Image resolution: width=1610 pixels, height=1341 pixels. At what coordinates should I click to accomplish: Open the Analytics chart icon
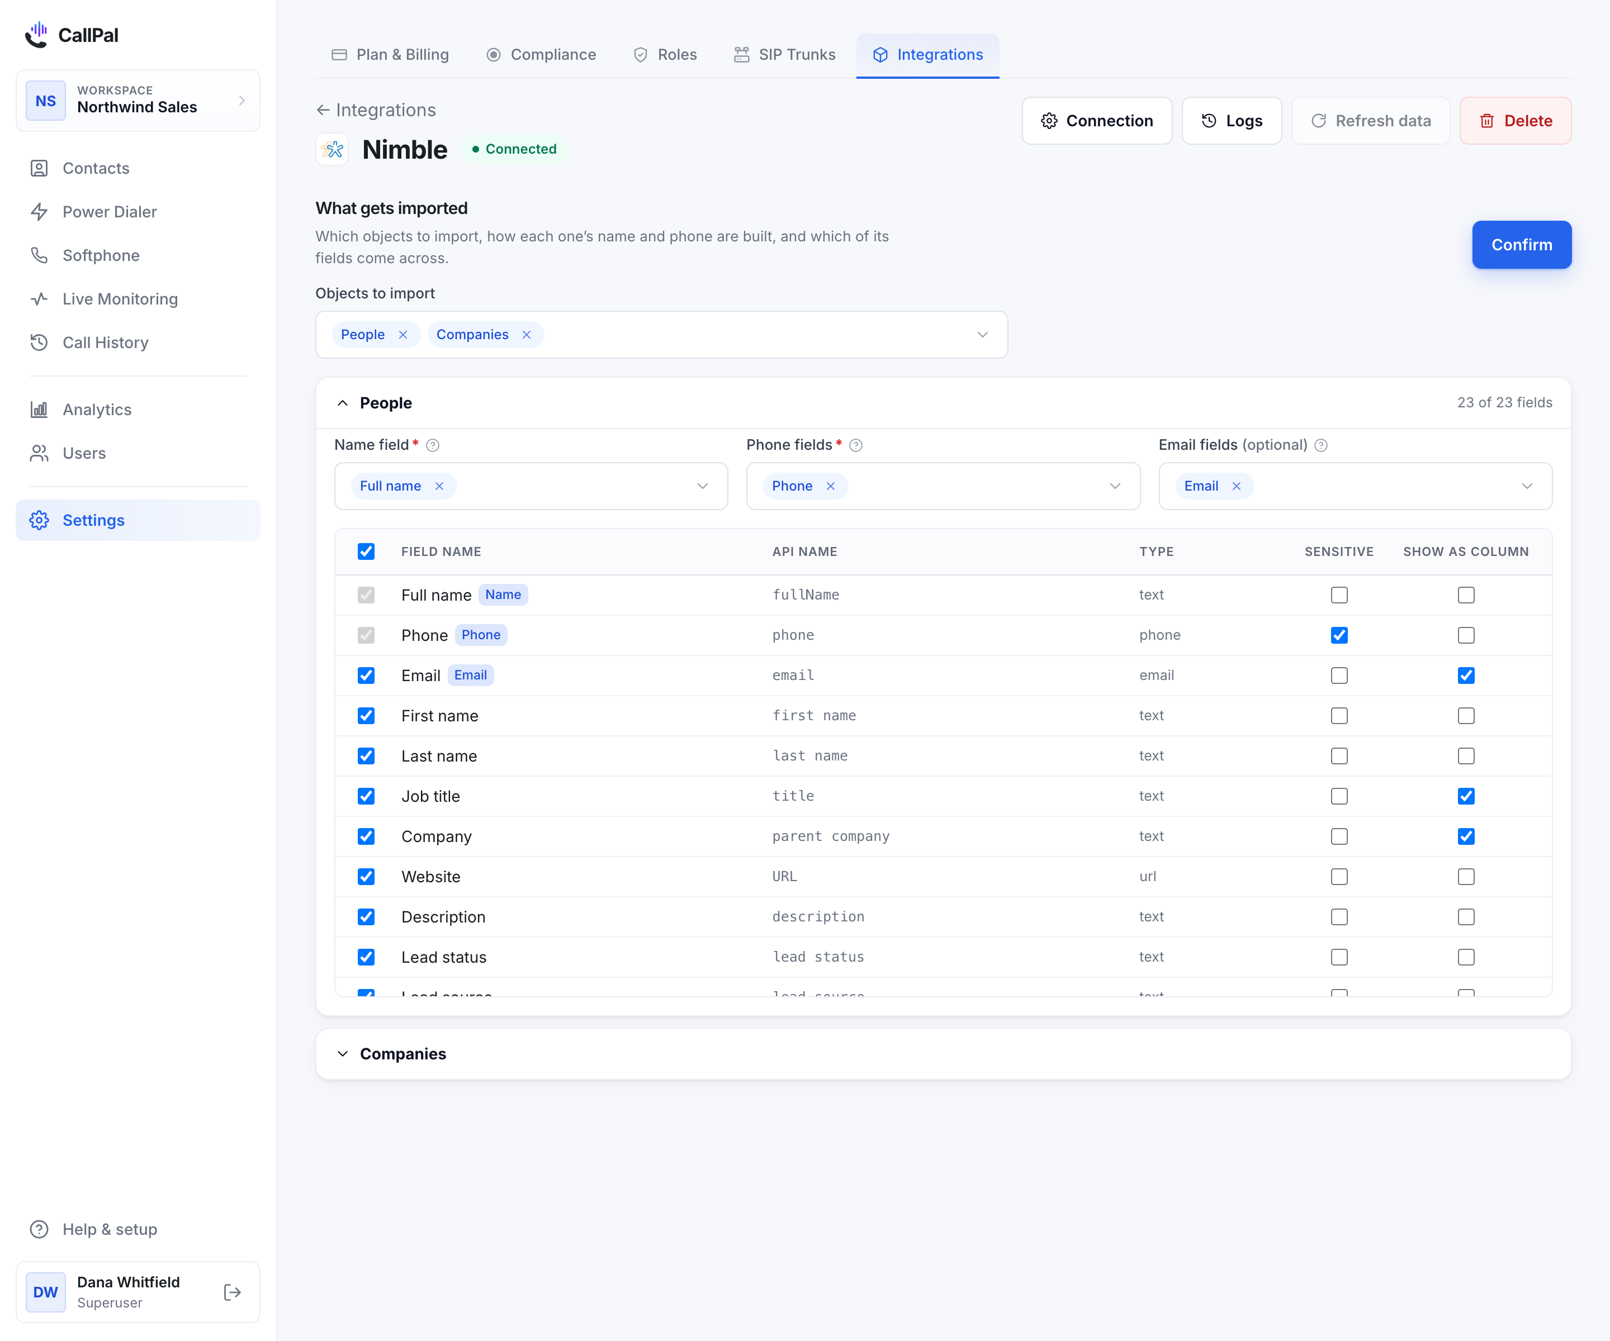(x=39, y=409)
